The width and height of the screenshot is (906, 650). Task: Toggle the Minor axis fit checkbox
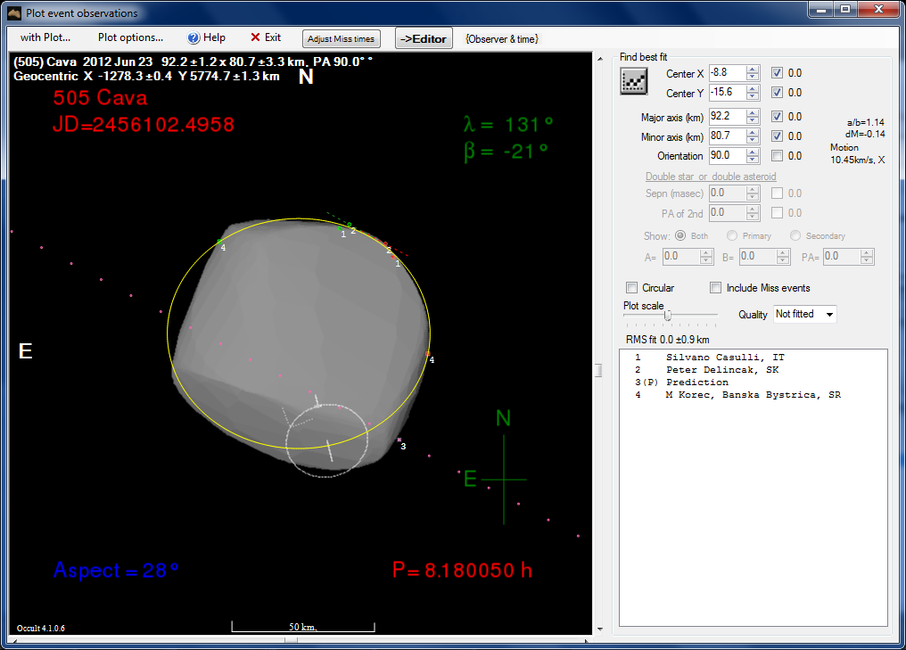778,136
